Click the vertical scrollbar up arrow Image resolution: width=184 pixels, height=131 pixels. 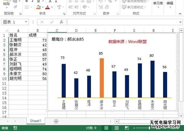point(181,30)
